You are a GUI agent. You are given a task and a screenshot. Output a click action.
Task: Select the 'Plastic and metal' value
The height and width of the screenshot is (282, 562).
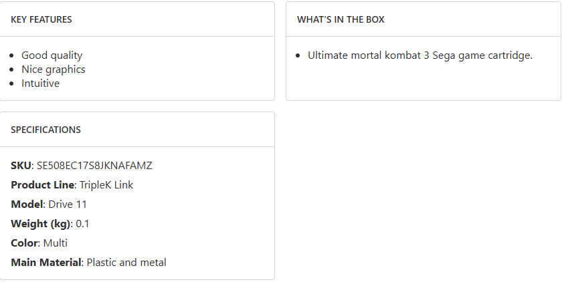click(x=126, y=263)
